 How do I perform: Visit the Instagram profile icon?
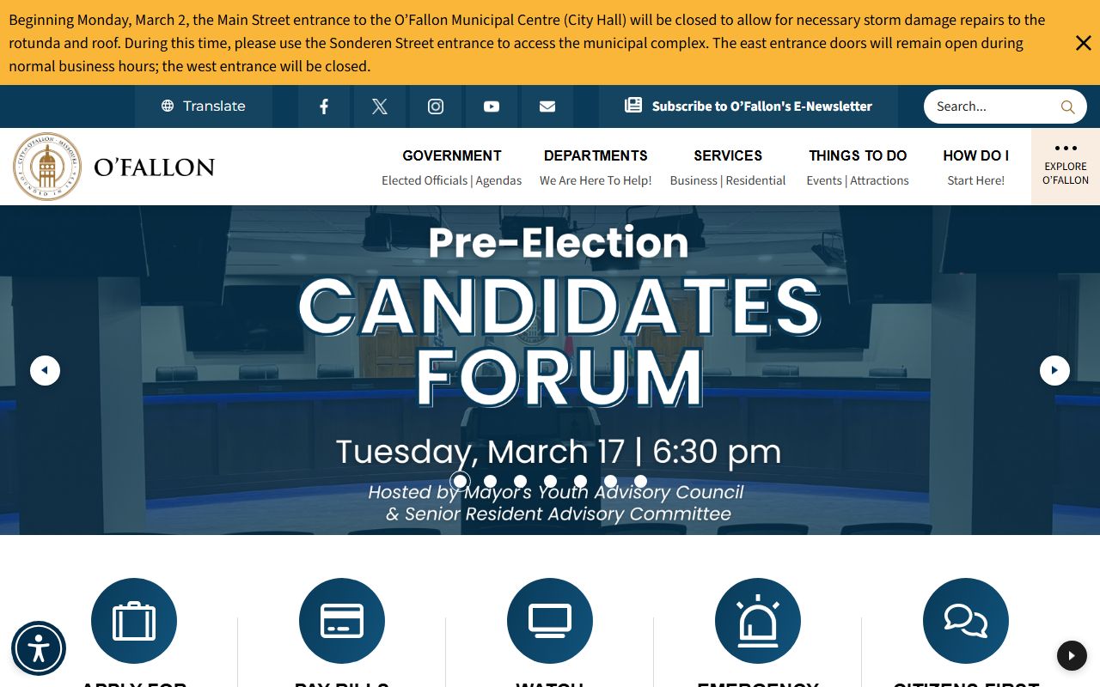click(436, 106)
